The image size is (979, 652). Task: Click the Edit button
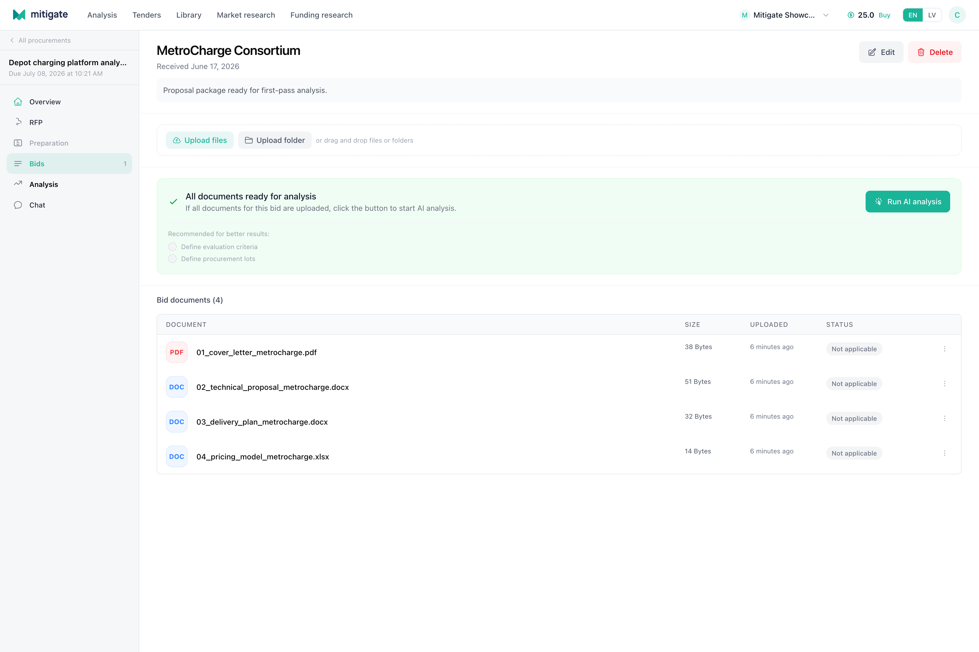(x=881, y=52)
